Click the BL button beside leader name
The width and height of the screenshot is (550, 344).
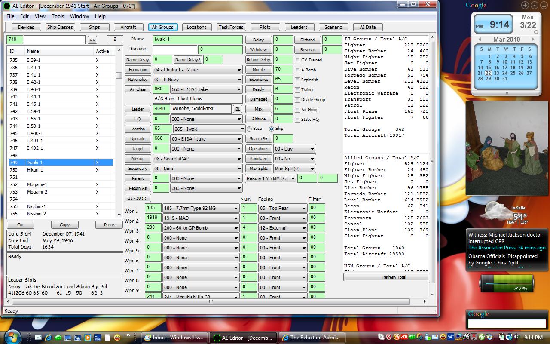click(x=237, y=109)
